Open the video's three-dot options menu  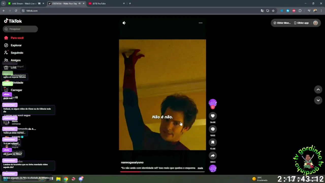(201, 23)
